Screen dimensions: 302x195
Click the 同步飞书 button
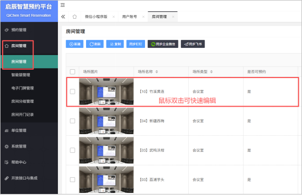pyautogui.click(x=193, y=44)
